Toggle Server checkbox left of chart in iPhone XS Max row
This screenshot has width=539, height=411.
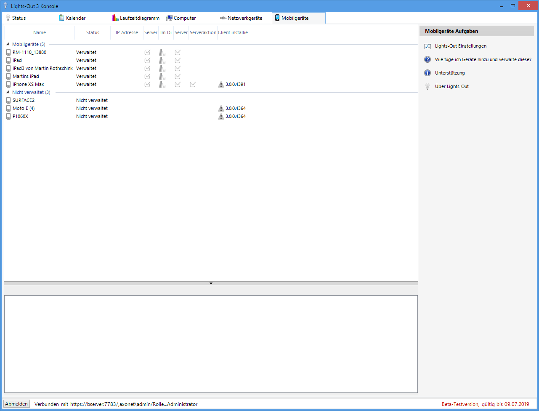147,84
